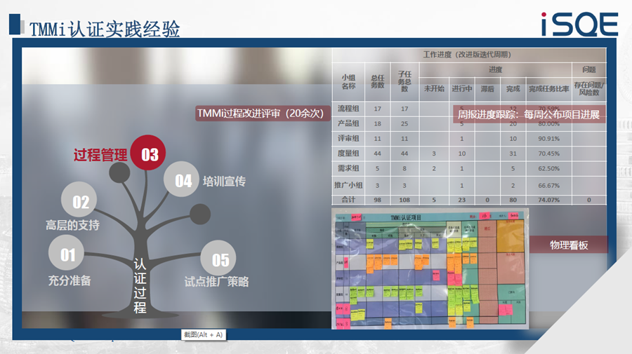
Task: Click the 周报进度跟踪 red banner
Action: point(528,114)
